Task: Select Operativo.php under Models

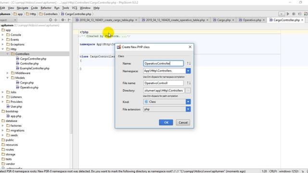Action: tap(27, 87)
